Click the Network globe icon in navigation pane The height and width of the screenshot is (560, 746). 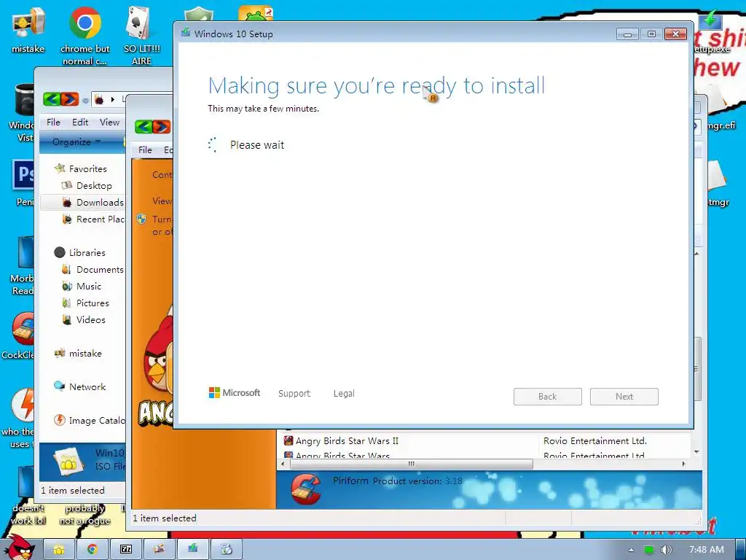point(60,386)
